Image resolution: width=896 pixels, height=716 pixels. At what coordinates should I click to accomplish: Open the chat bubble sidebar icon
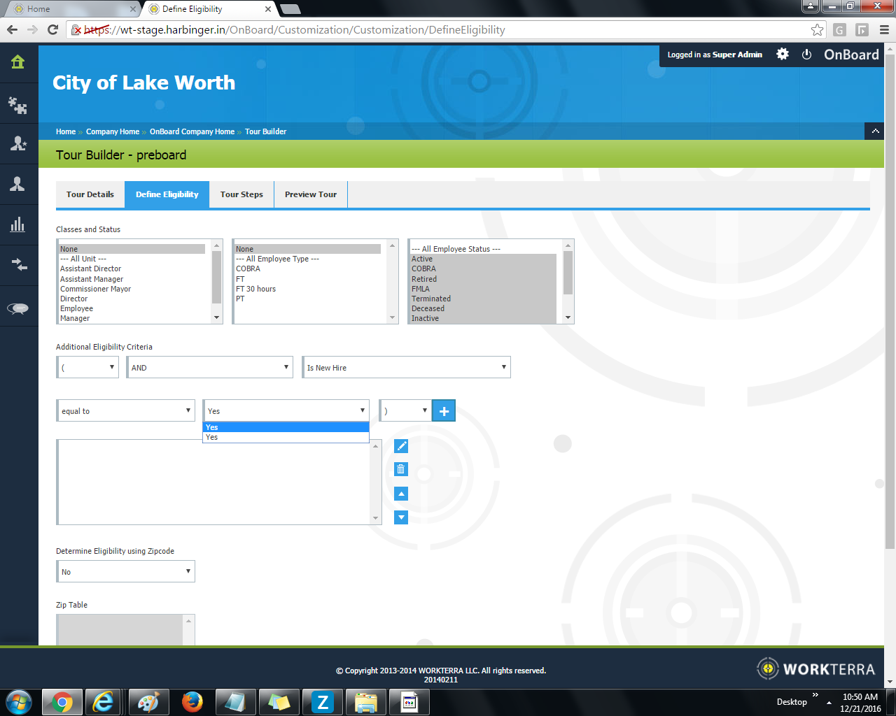pos(18,308)
